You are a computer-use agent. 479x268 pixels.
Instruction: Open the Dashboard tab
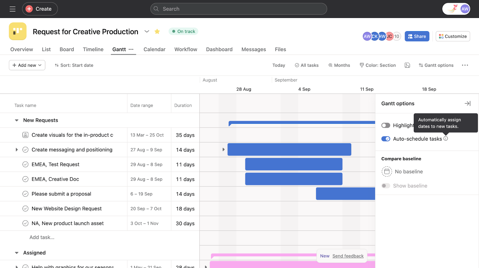pyautogui.click(x=219, y=49)
